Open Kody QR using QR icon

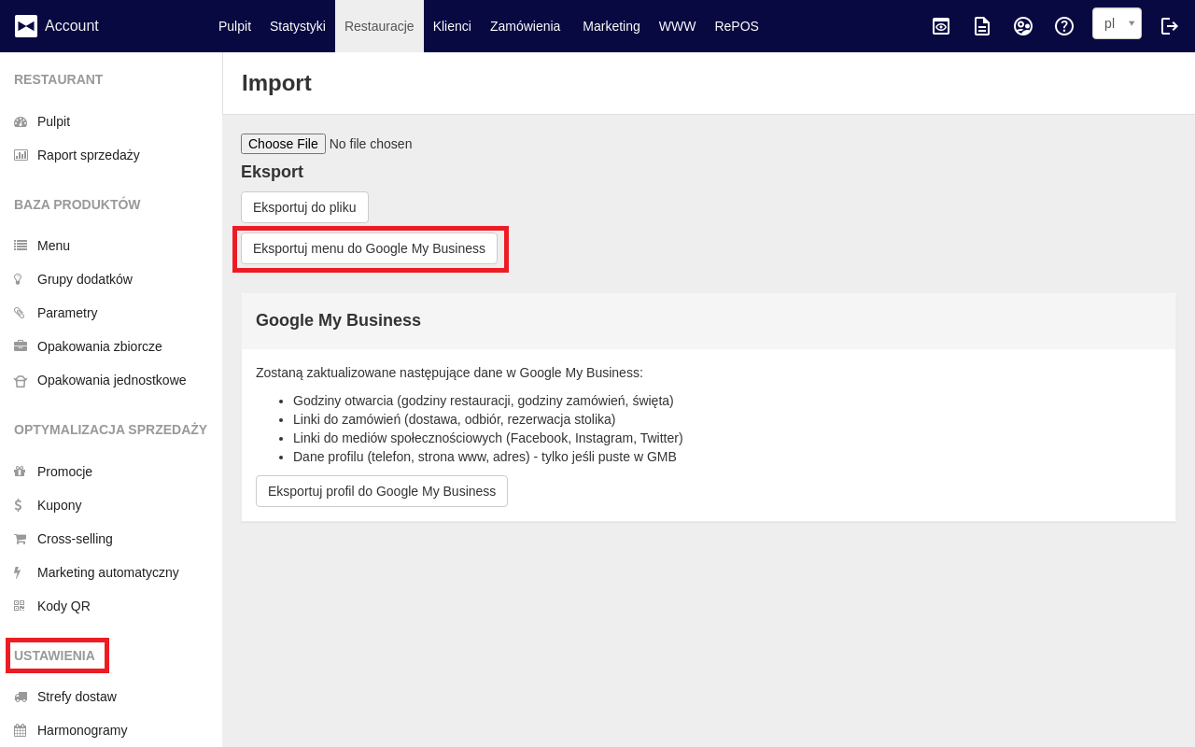pos(19,605)
